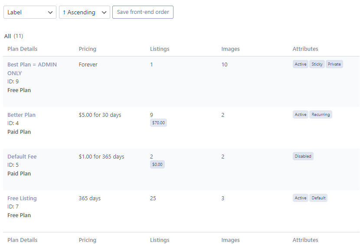Select the All (11) filter
The height and width of the screenshot is (248, 360).
tap(13, 36)
